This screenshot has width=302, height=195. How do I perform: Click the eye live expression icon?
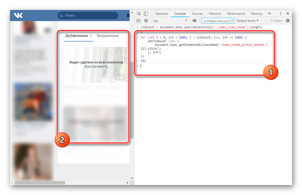pos(195,21)
